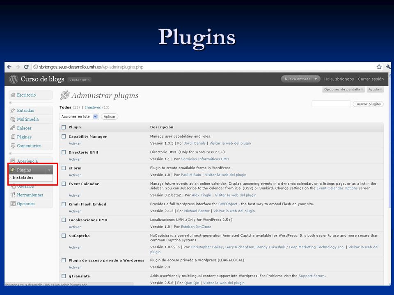The height and width of the screenshot is (295, 394).
Task: Open the Comentarios menu item
Action: point(29,146)
